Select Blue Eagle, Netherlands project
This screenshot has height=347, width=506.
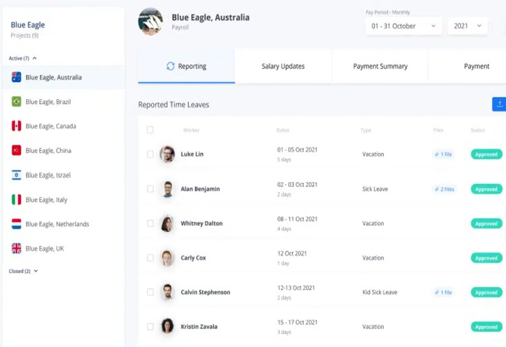point(57,224)
